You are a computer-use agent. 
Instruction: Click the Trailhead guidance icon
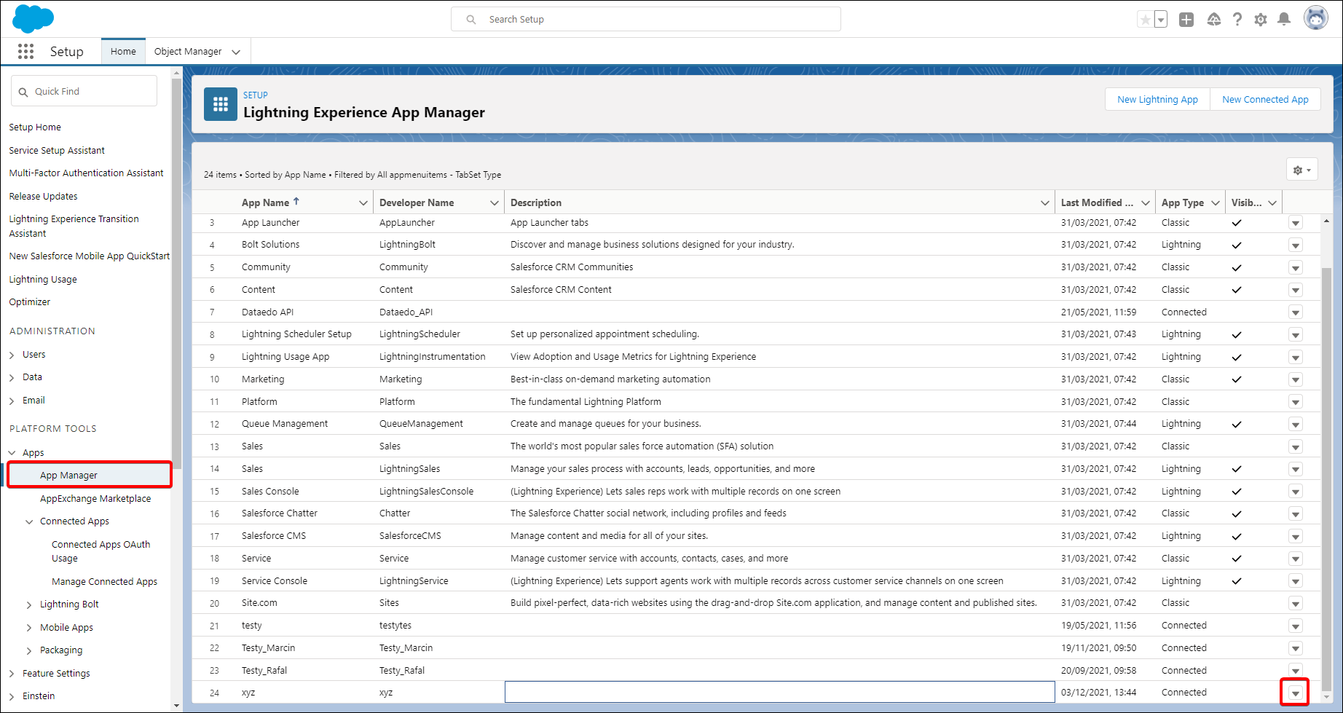(1213, 20)
